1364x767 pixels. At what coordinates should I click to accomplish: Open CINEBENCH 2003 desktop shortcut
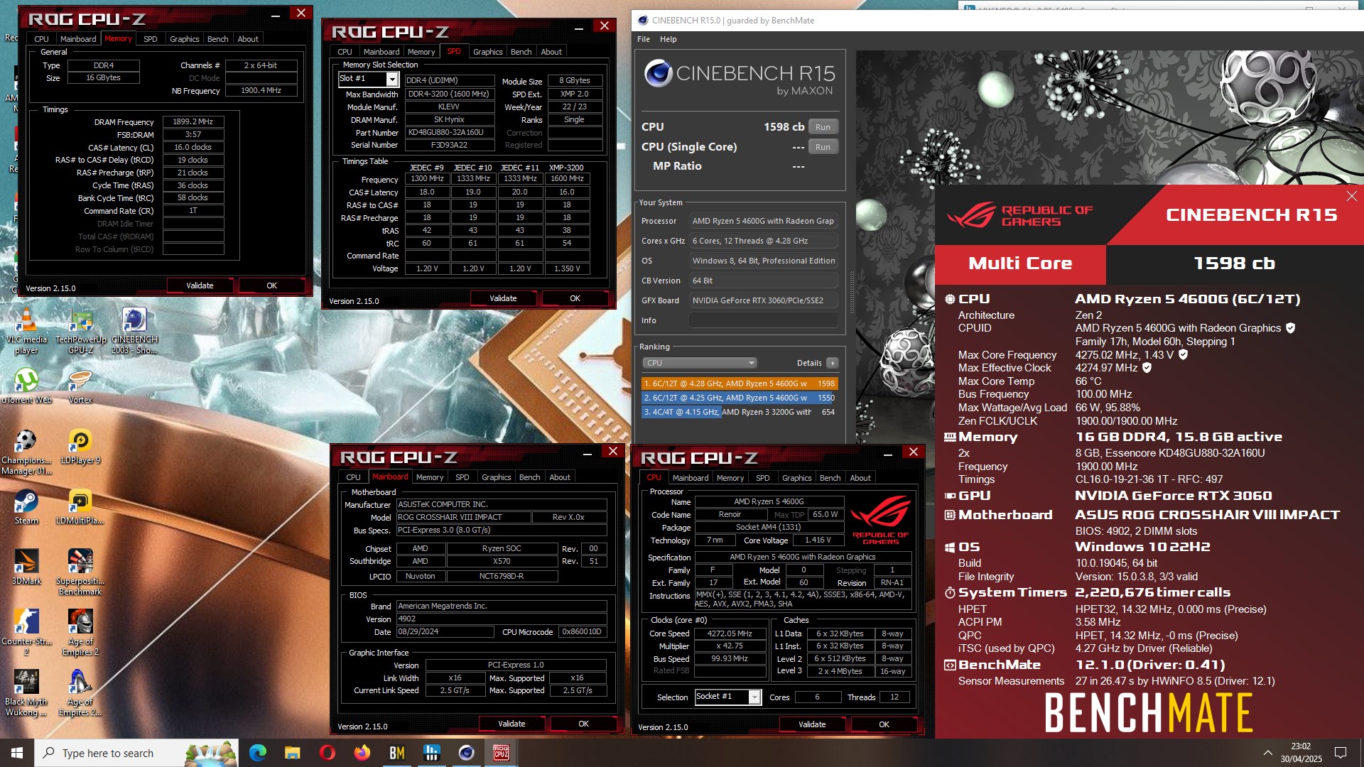click(134, 332)
